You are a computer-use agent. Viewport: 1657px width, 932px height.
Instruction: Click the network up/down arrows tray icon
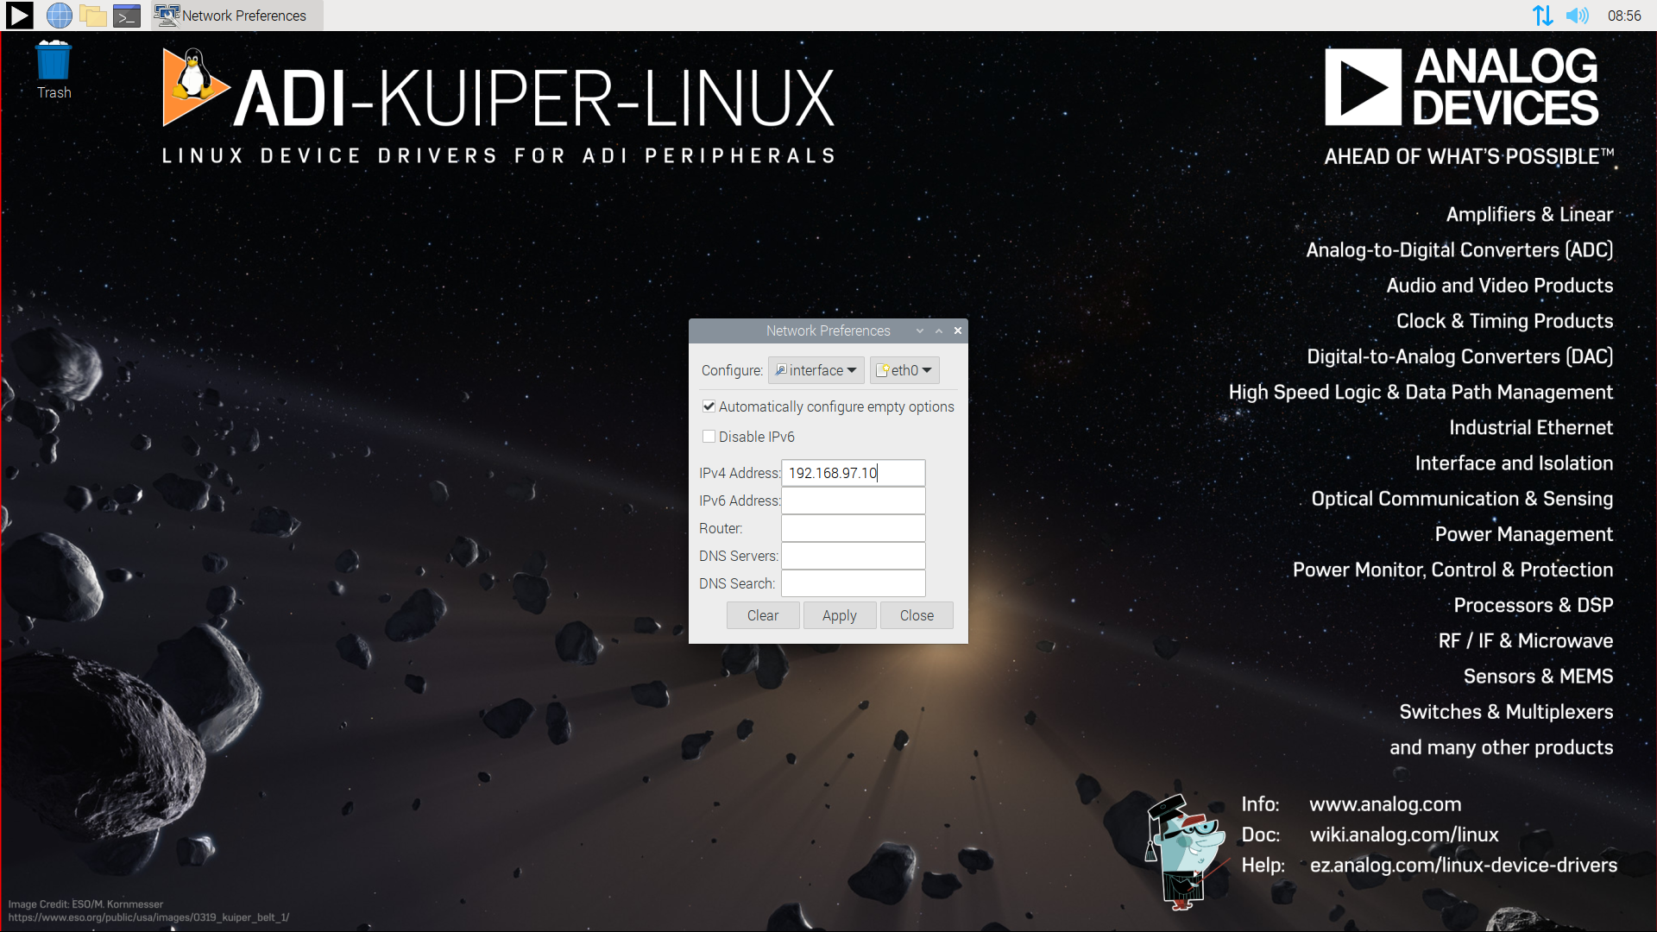pyautogui.click(x=1542, y=15)
